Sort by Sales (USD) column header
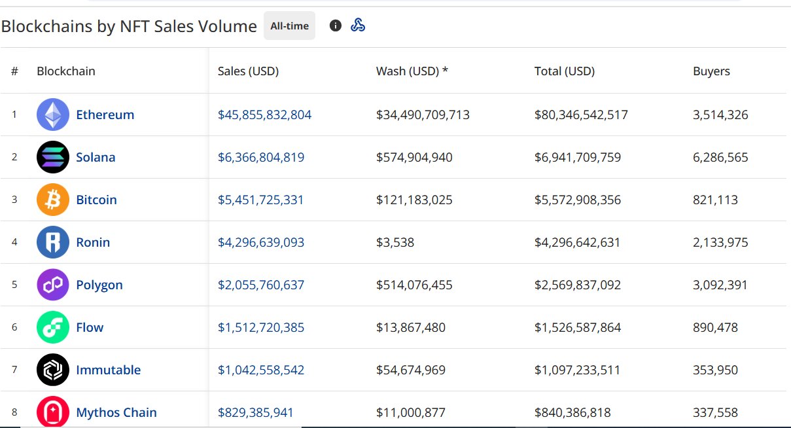Viewport: 791px width, 428px height. (x=249, y=71)
